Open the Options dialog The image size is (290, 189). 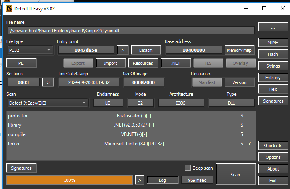(273, 157)
